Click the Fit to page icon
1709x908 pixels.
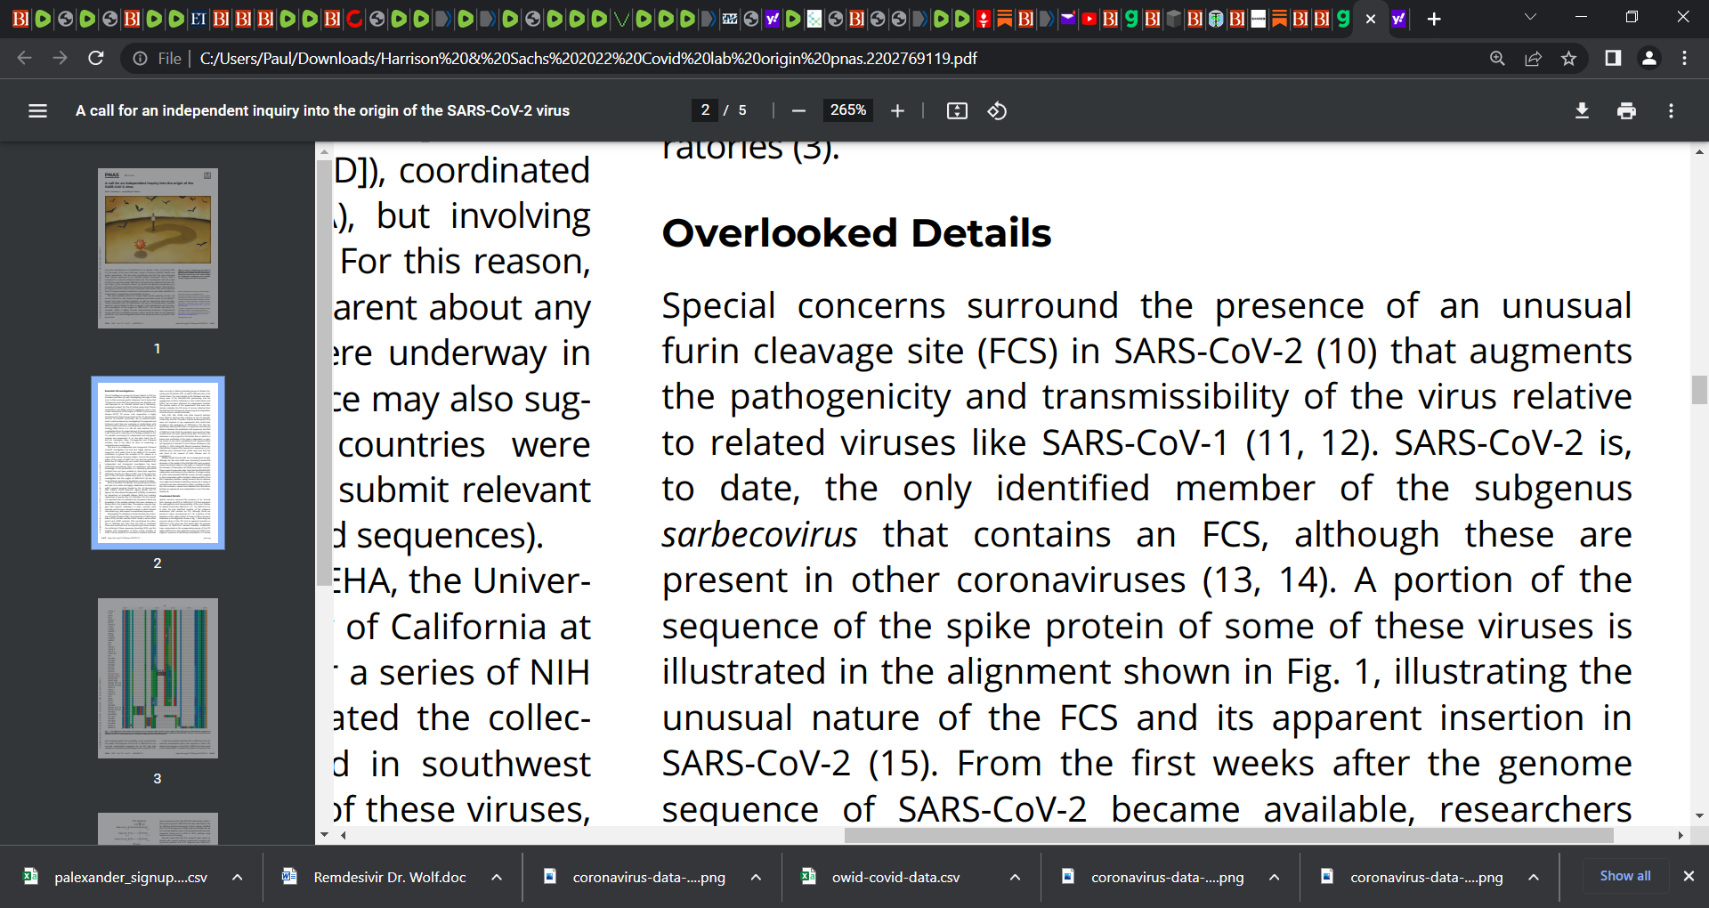coord(957,110)
